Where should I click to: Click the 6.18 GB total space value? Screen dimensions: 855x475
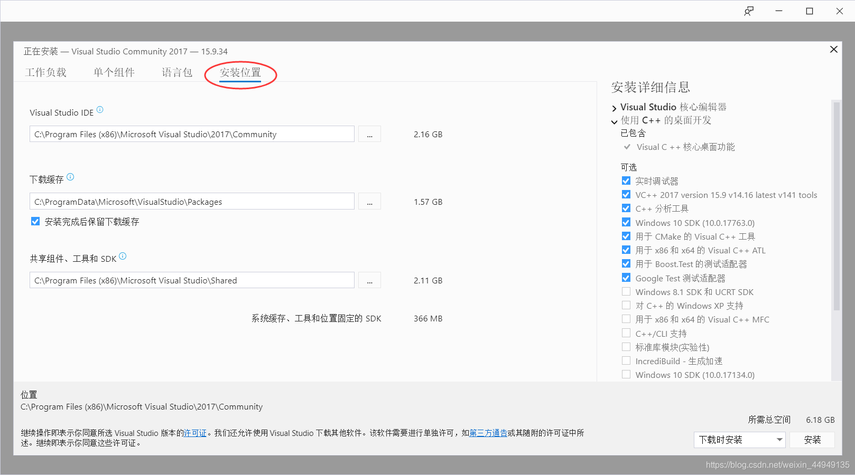click(820, 420)
